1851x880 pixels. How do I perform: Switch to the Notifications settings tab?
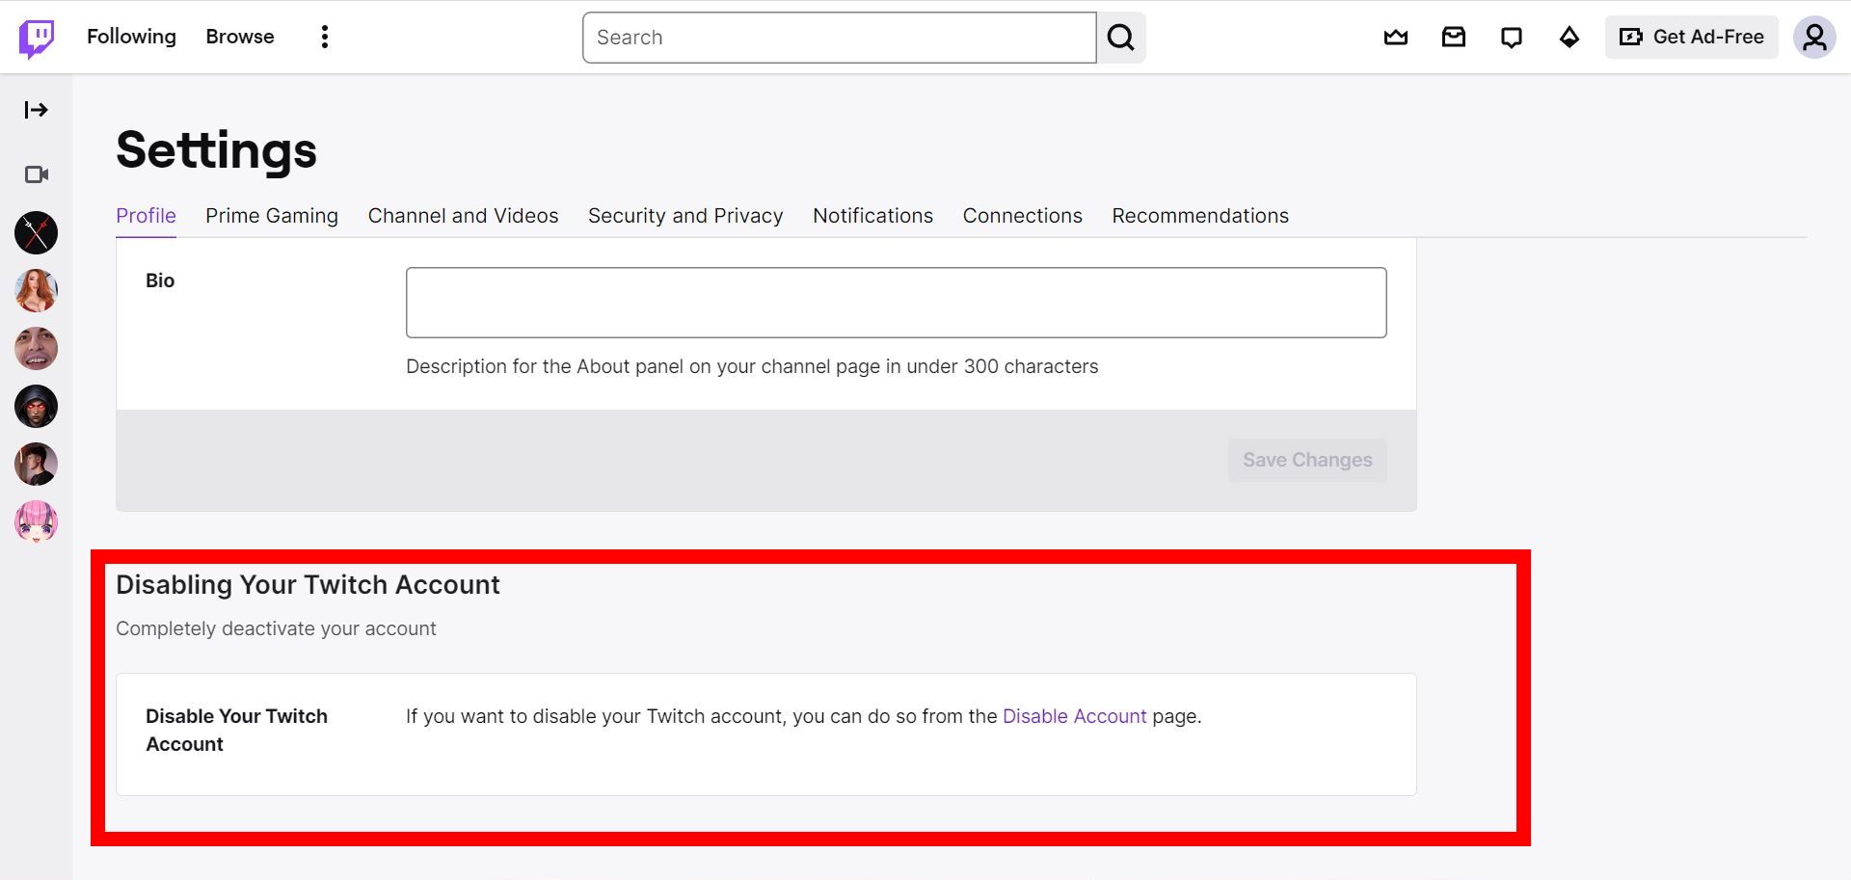[872, 216]
